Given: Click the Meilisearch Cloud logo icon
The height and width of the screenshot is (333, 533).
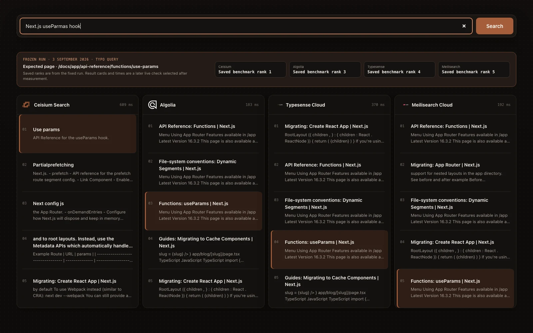Looking at the screenshot, I should click(406, 105).
